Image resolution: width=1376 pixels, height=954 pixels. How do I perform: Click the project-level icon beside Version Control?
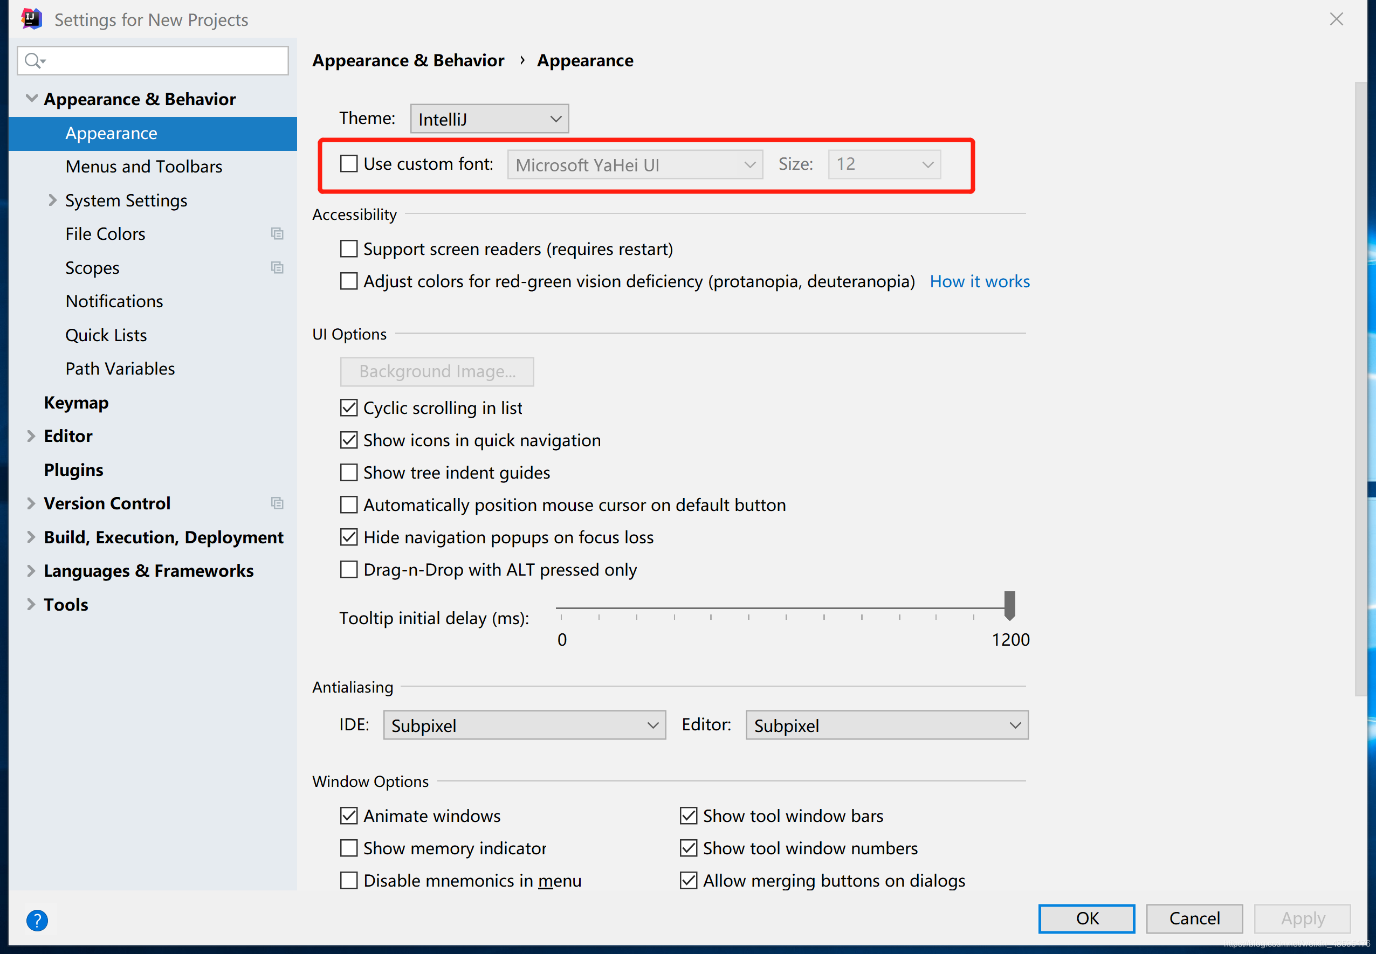[277, 503]
